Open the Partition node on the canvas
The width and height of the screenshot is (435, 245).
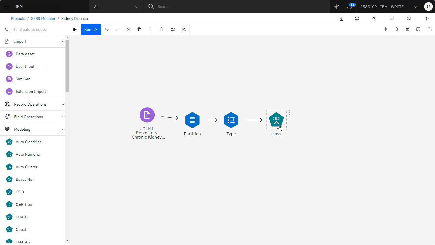coord(192,120)
